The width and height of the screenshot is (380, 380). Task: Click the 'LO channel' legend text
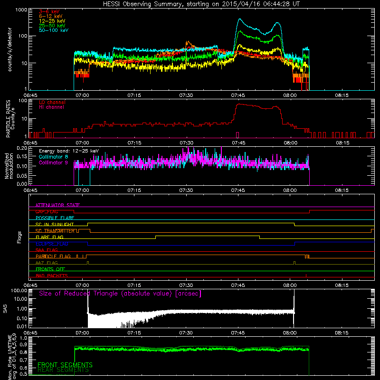[52, 102]
